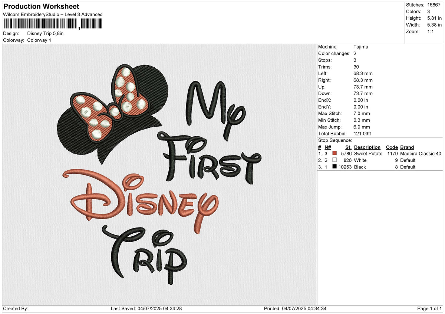Image resolution: width=445 pixels, height=314 pixels.
Task: Select the 'Colorway 1' value
Action: 39,40
